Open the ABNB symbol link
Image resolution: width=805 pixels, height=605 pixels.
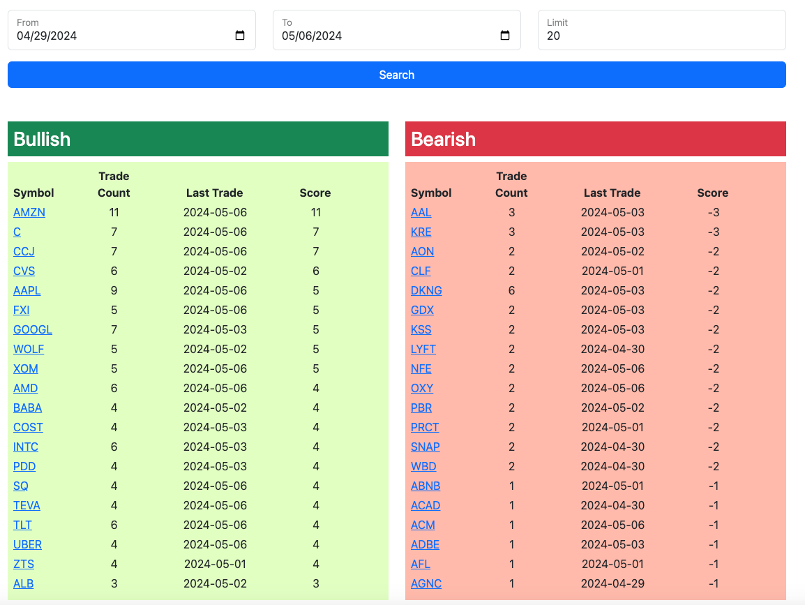[426, 486]
